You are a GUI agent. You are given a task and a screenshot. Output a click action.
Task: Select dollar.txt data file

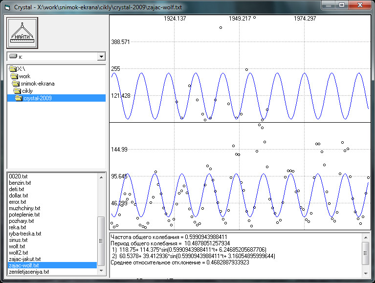coord(19,195)
